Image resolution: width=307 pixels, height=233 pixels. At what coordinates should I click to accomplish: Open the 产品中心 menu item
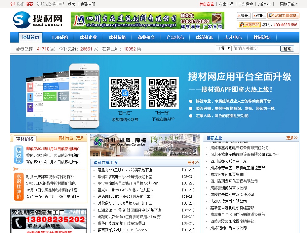point(175,37)
